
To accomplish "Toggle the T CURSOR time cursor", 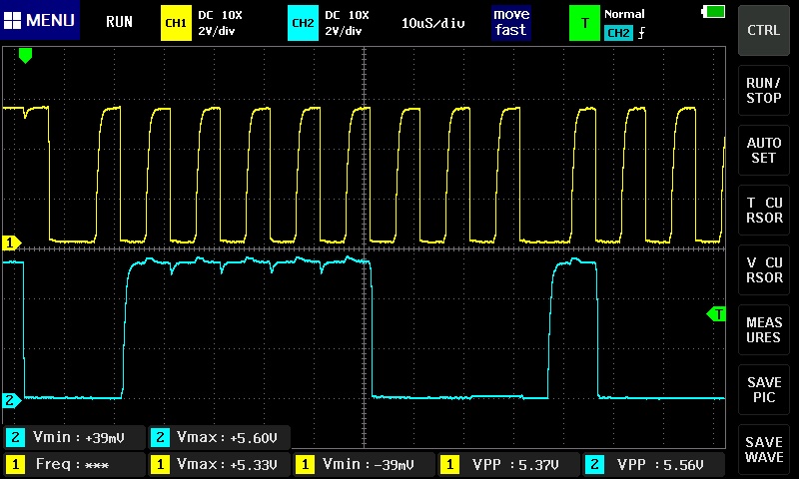I will click(763, 211).
